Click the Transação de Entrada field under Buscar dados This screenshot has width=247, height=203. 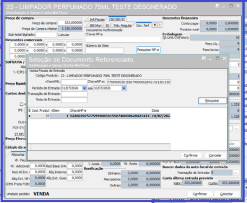(222, 173)
